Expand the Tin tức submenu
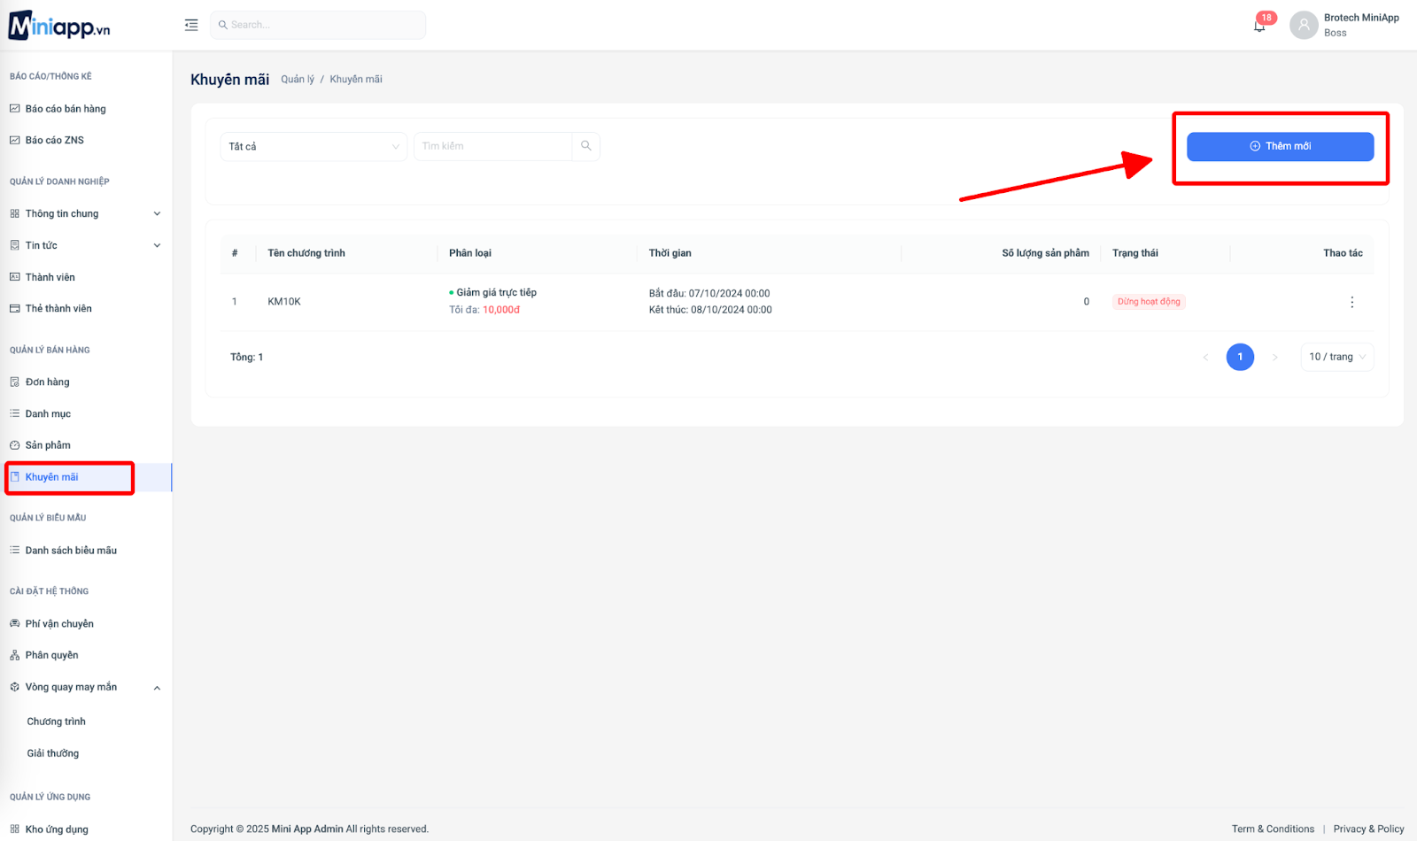 click(x=157, y=245)
